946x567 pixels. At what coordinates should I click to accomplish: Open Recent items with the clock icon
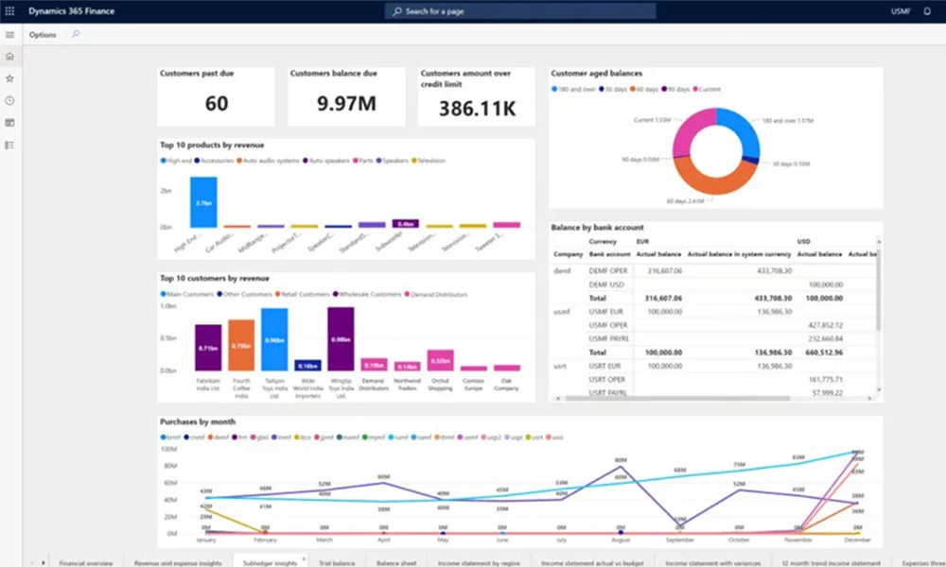pyautogui.click(x=9, y=99)
